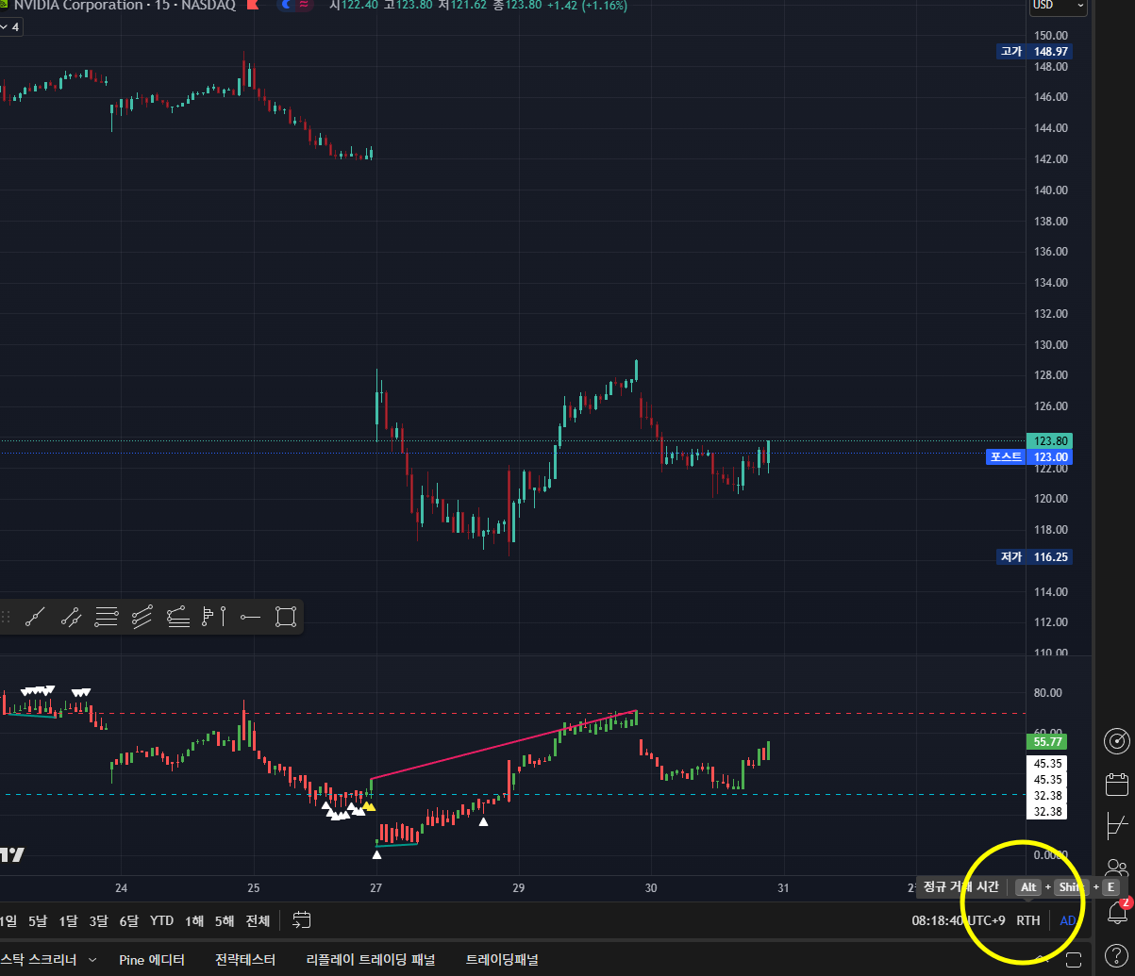This screenshot has width=1135, height=976.
Task: Open the USD currency dropdown
Action: tap(1057, 5)
